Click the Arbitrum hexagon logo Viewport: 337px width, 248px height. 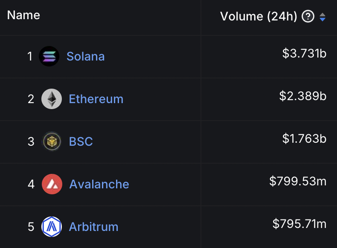(52, 227)
